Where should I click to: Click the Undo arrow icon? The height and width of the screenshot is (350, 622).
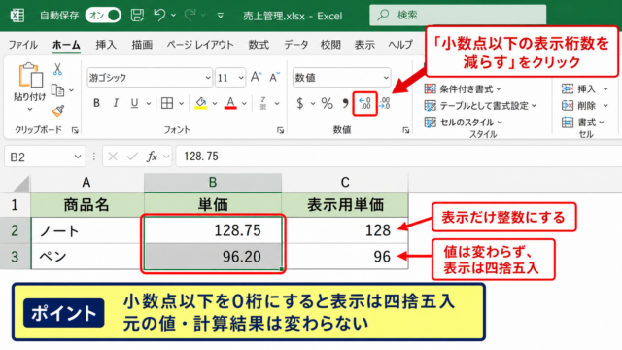(159, 16)
